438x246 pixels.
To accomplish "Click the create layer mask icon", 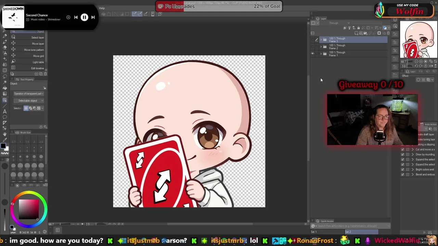I will coord(379,33).
